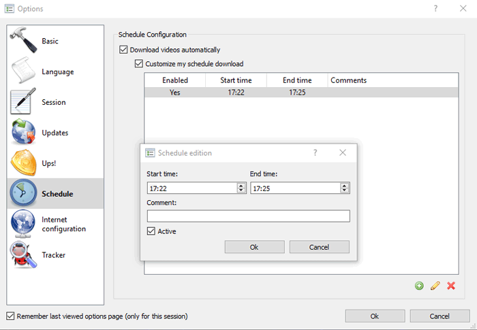The width and height of the screenshot is (477, 330).
Task: Close the Schedule edition dialog
Action: pyautogui.click(x=343, y=152)
